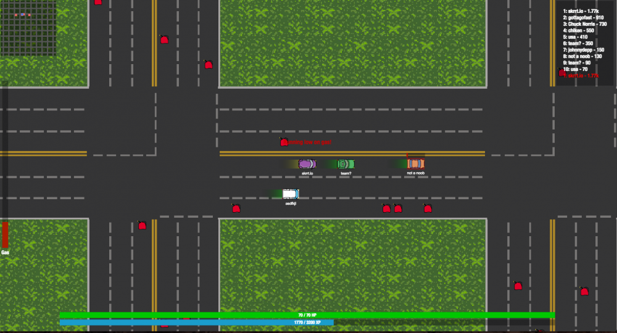Viewport: 617px width, 333px height.
Task: Click the red vertical Gas gauge
Action: 5,234
